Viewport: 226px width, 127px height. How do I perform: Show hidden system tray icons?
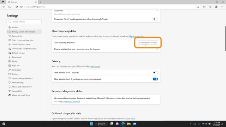pyautogui.click(x=190, y=124)
